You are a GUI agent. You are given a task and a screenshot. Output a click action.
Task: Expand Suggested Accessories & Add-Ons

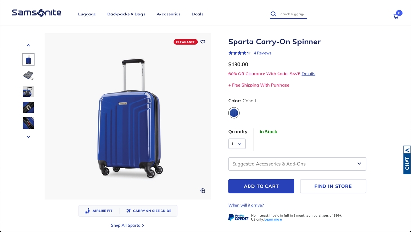297,164
